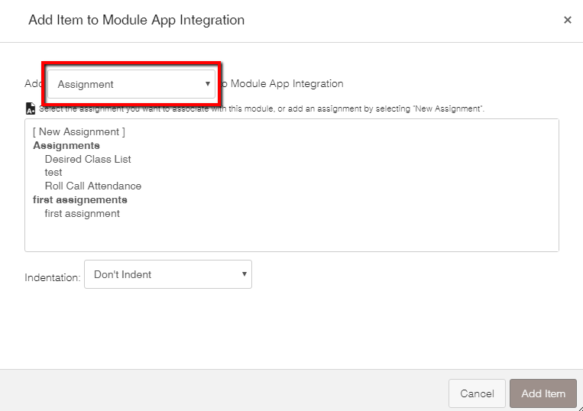Click the dialog resize handle corner
583x411 pixels.
(x=580, y=408)
